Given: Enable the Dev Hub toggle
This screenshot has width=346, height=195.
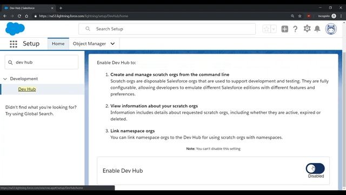Looking at the screenshot, I should (315, 168).
